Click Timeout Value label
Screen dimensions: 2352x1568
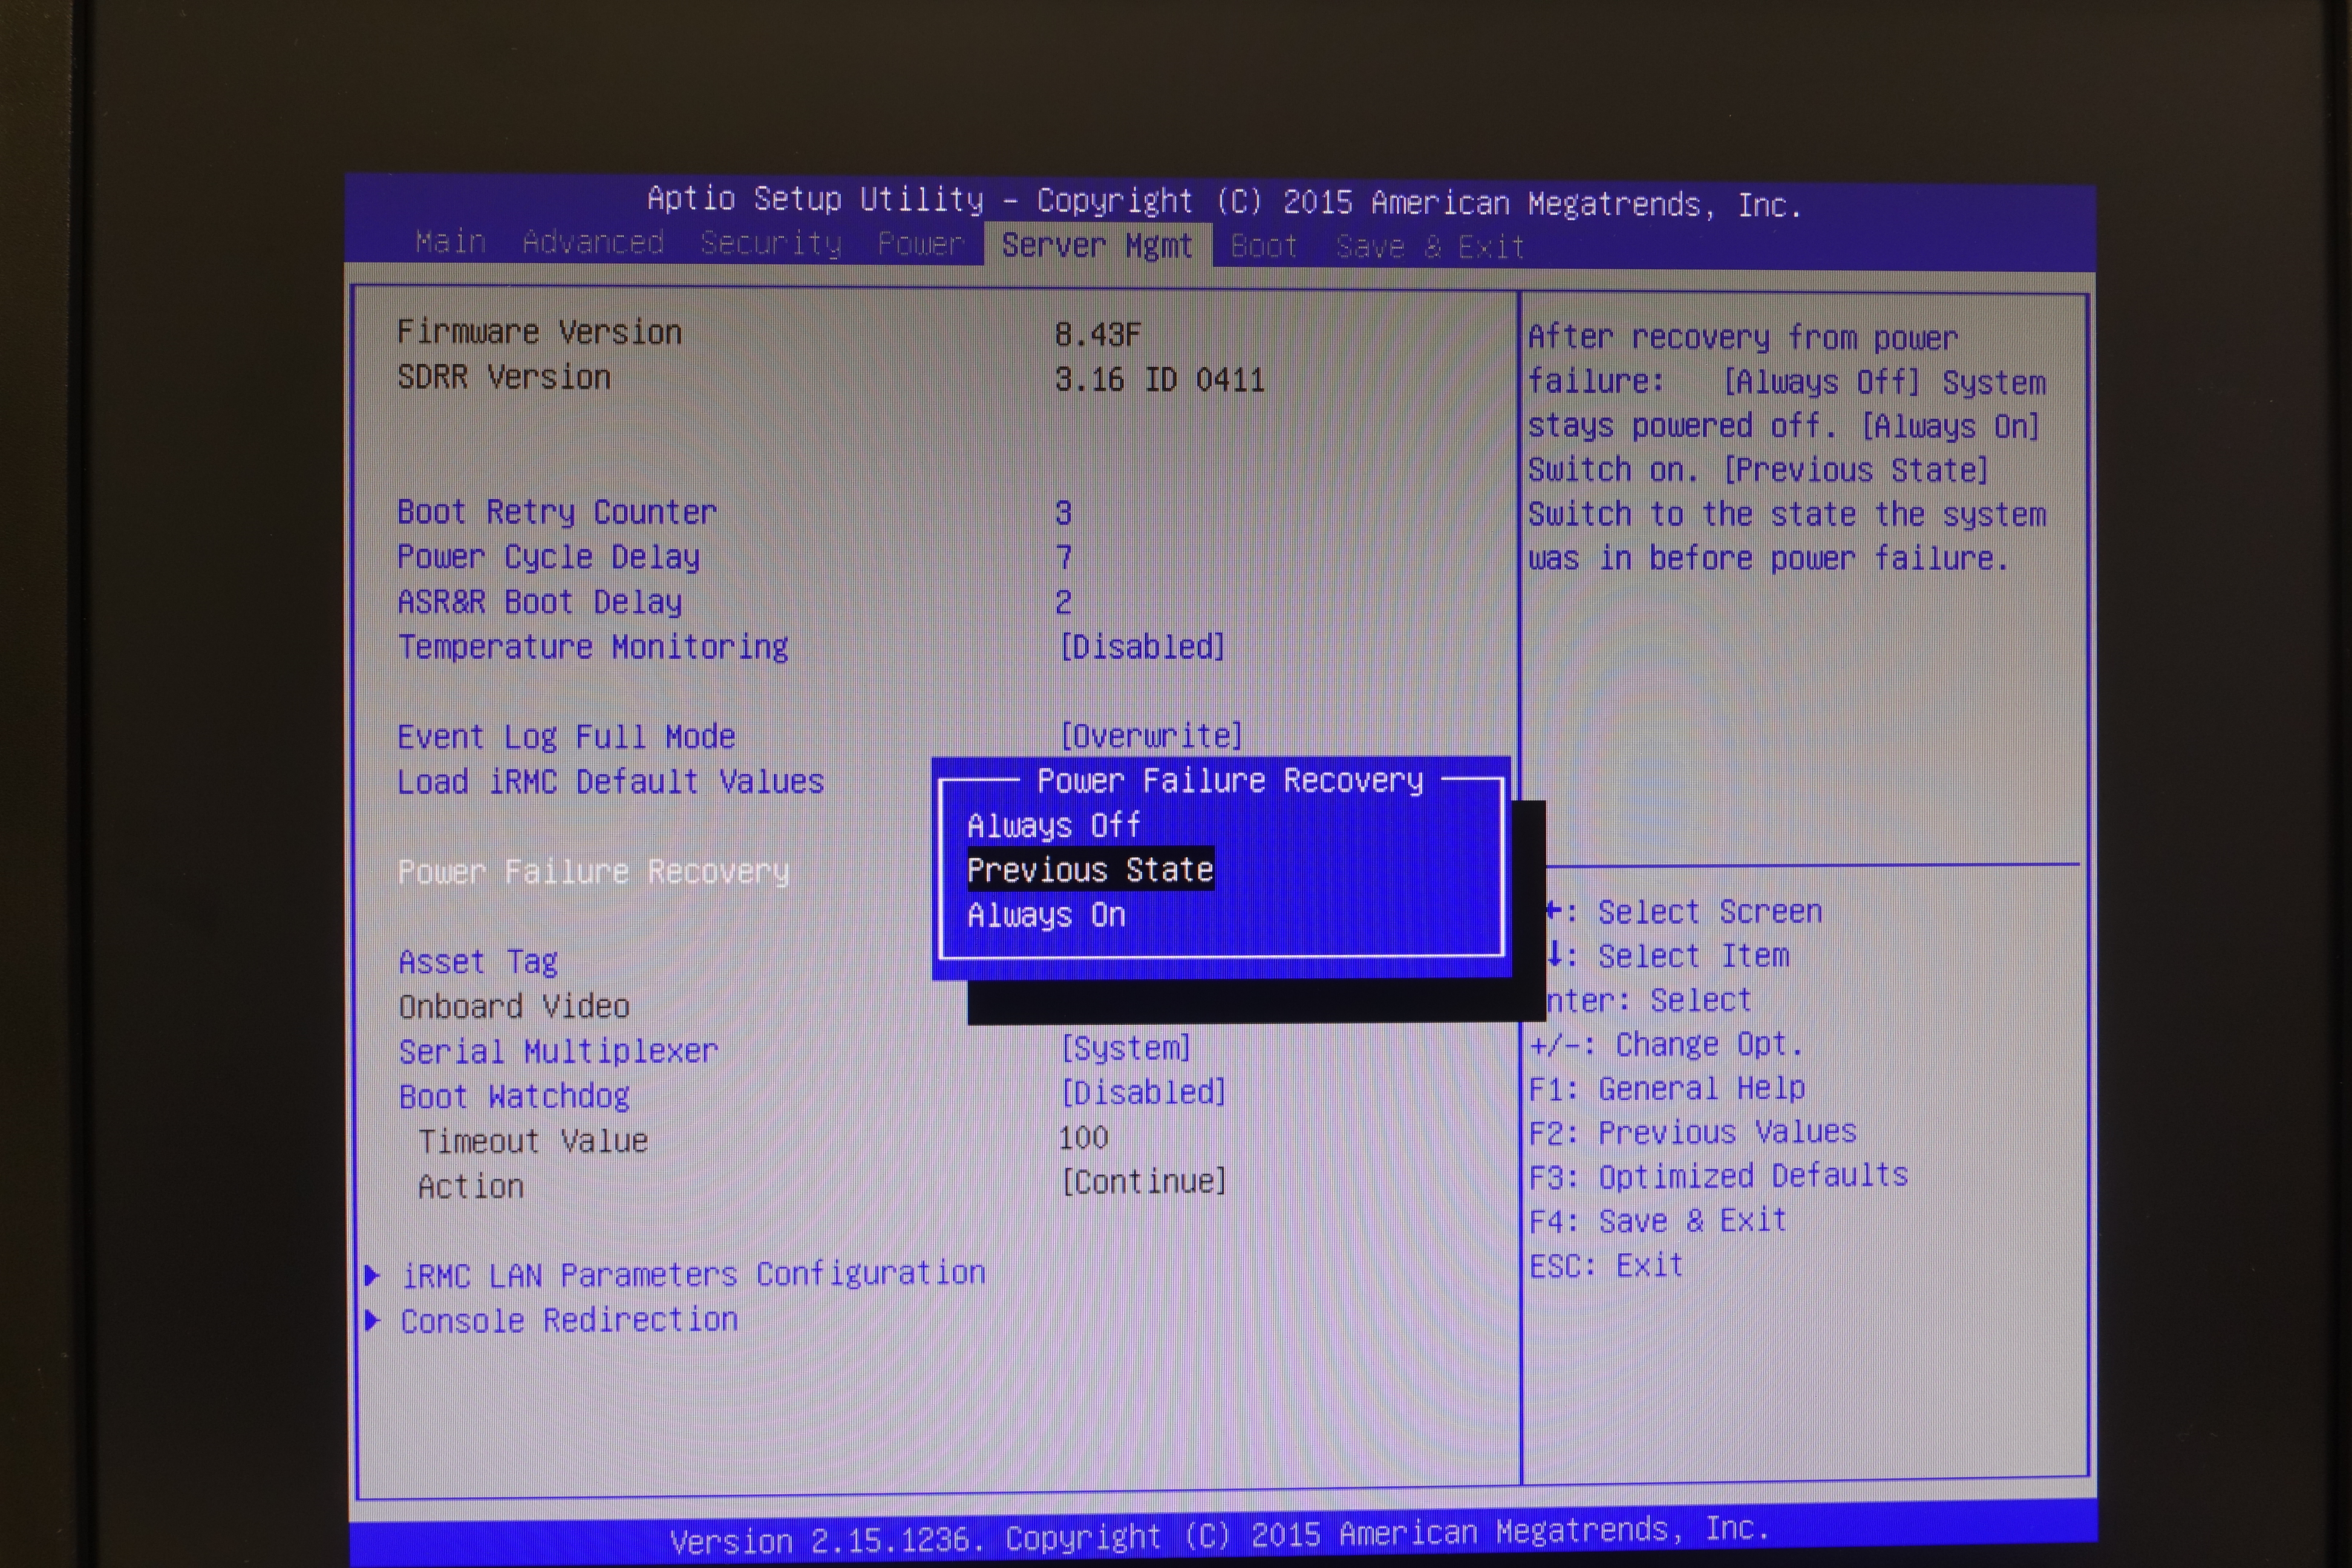533,1141
